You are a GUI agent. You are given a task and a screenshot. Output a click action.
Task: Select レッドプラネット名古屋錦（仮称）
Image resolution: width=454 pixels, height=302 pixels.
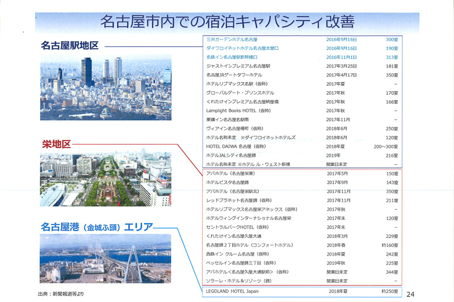pos(239,201)
